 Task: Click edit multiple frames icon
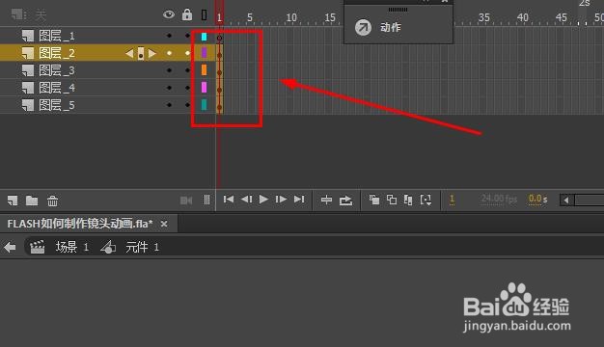(408, 200)
